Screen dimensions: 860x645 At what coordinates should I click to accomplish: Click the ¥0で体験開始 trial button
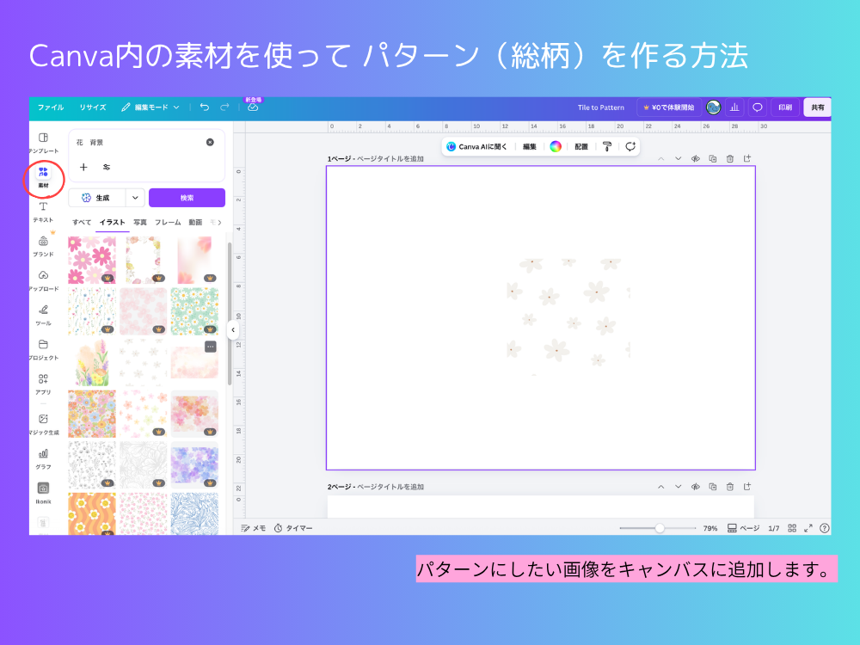point(669,107)
